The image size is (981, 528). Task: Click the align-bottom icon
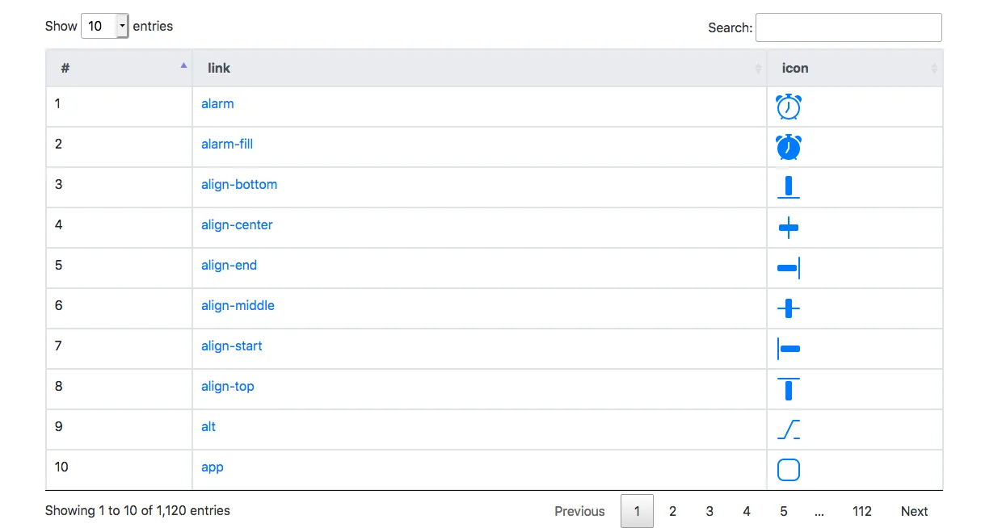(788, 187)
